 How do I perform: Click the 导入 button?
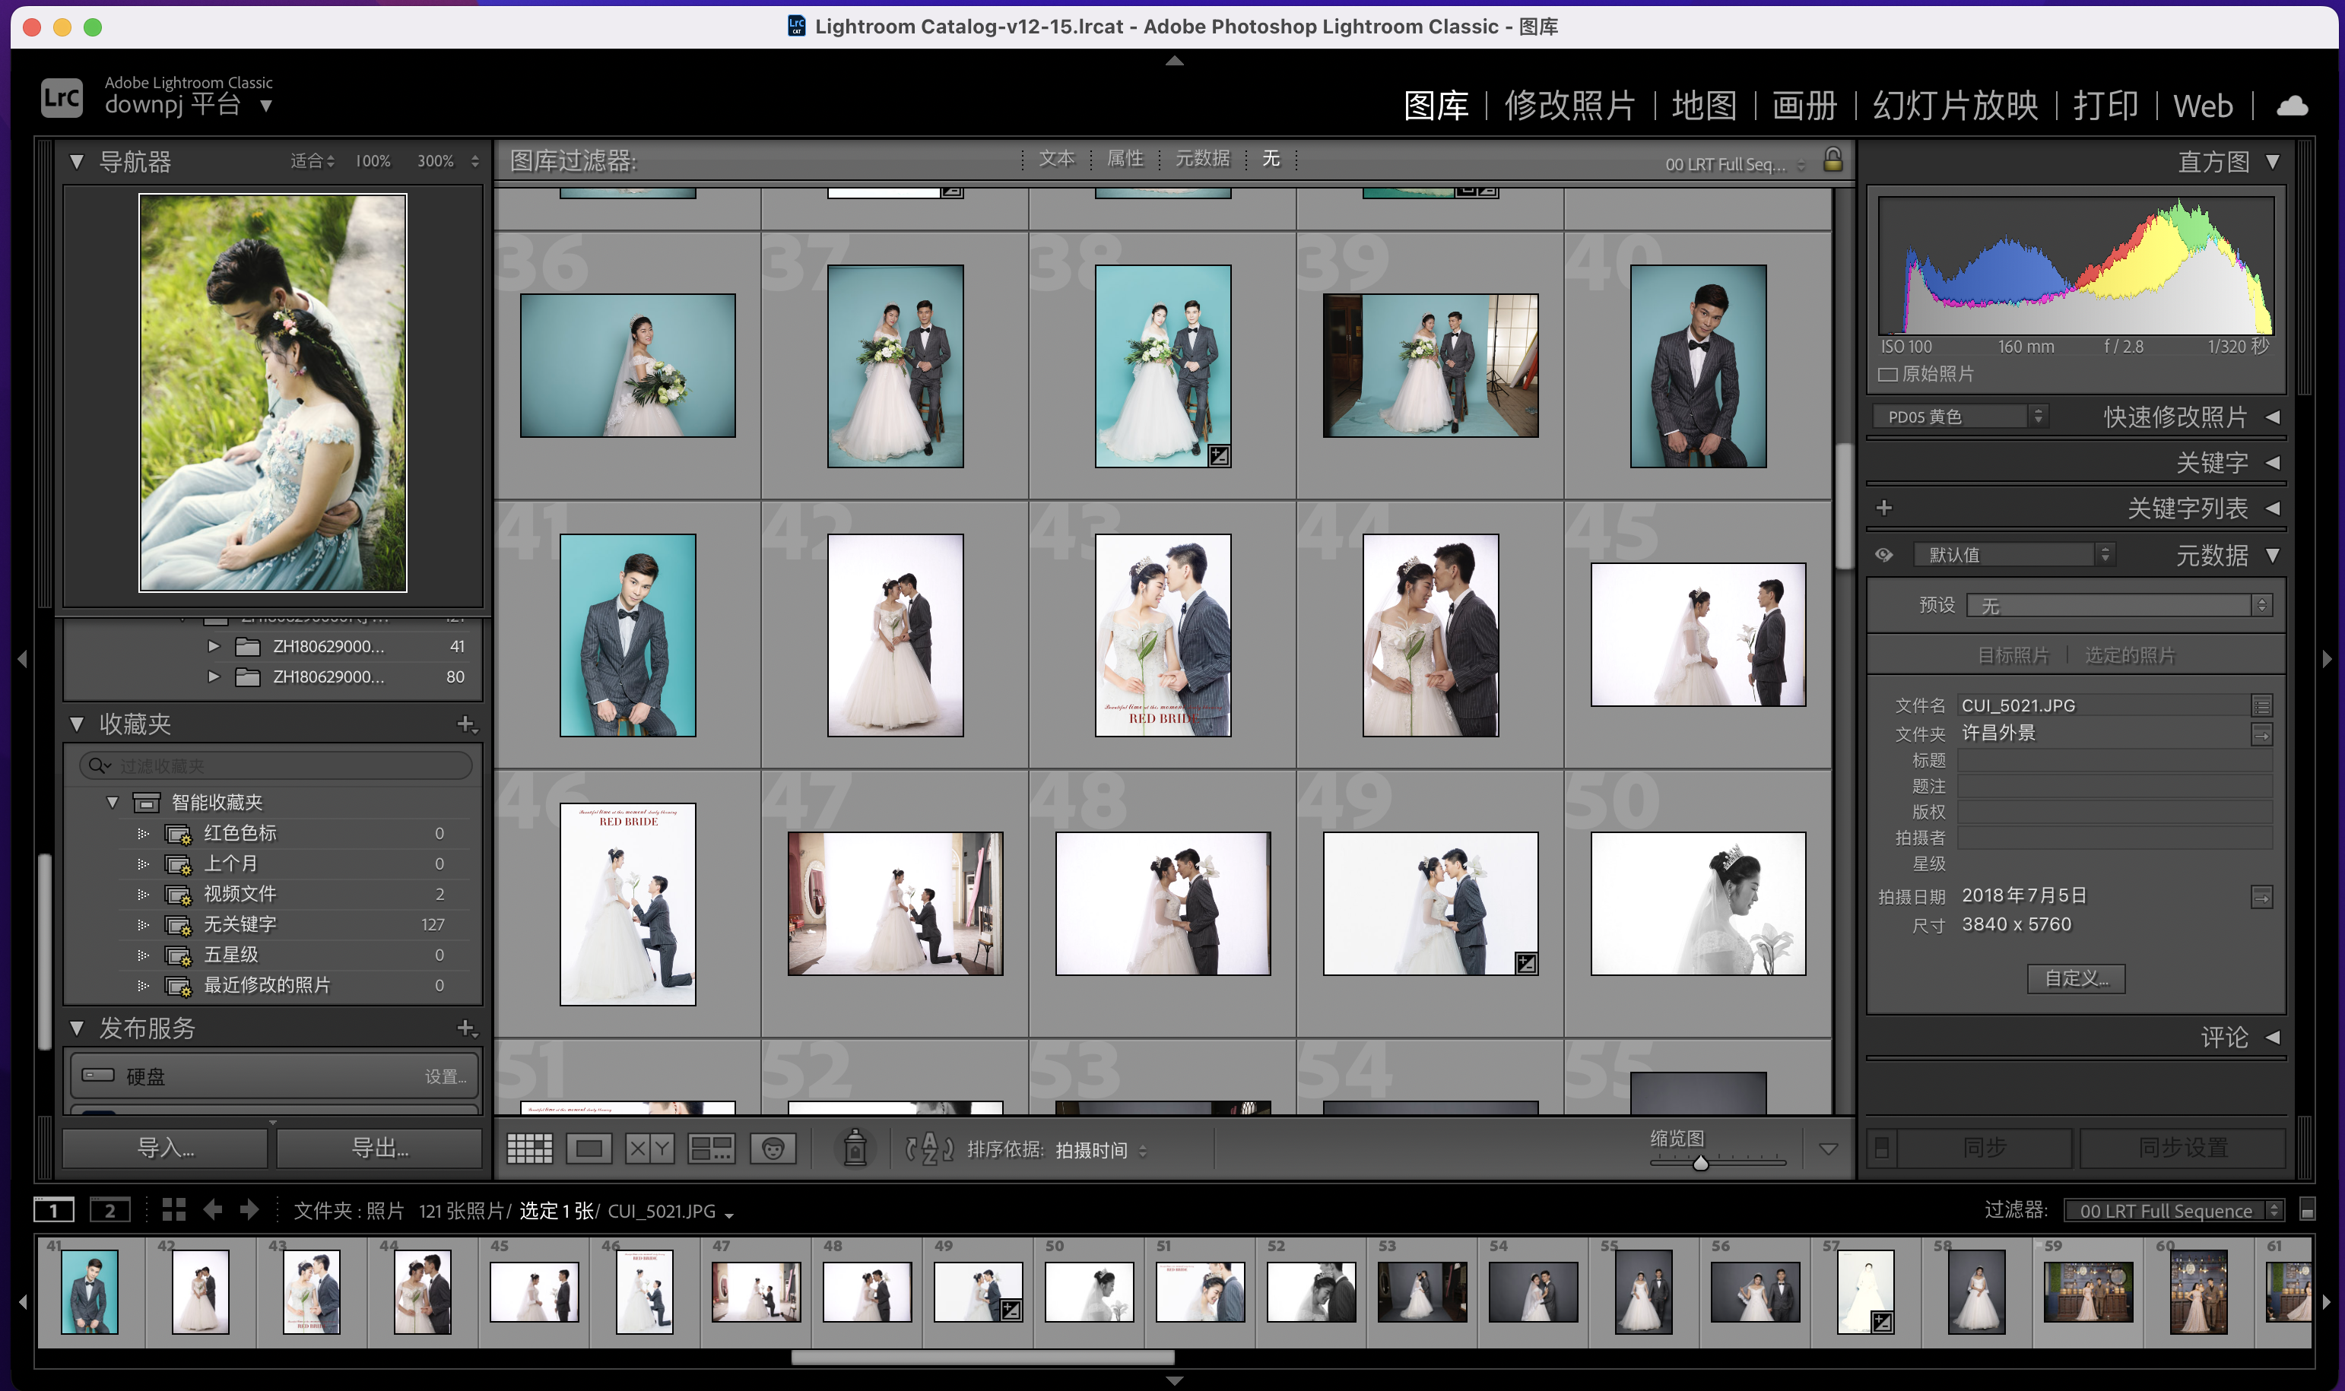pos(165,1149)
